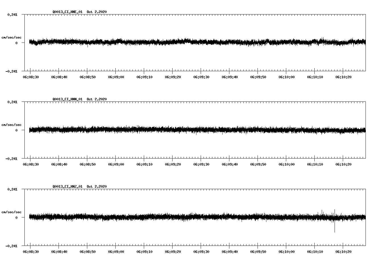The height and width of the screenshot is (262, 386).
Task: Select the HNN waveform trace
Action: (x=171, y=129)
